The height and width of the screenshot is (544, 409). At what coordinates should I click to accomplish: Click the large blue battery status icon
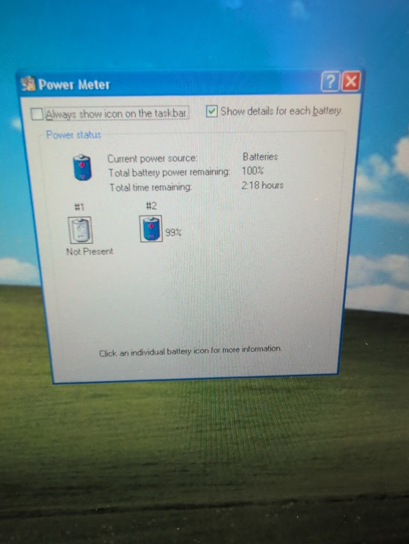pyautogui.click(x=82, y=167)
